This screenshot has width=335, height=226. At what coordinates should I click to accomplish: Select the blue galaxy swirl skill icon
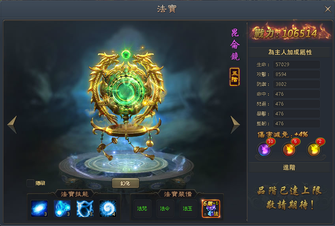[x=39, y=209]
